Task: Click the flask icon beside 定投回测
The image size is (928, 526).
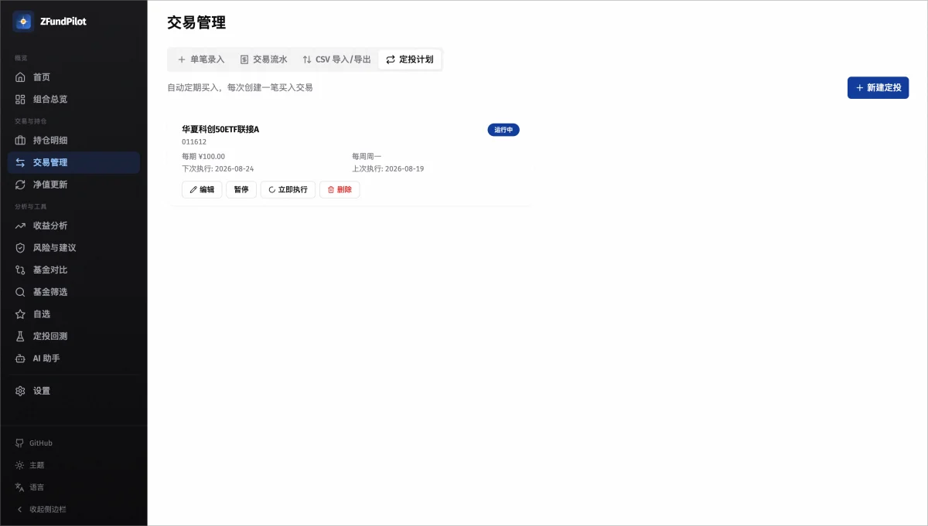Action: pos(20,336)
